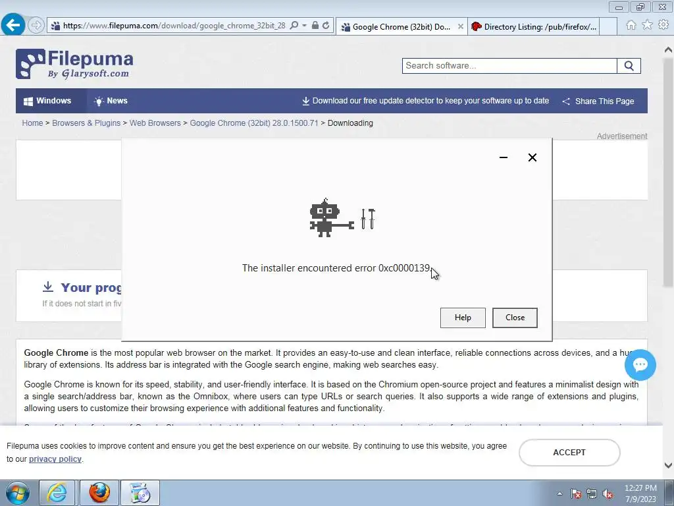Screen dimensions: 674x506
Task: Open Favorites star icon
Action: tap(647, 25)
